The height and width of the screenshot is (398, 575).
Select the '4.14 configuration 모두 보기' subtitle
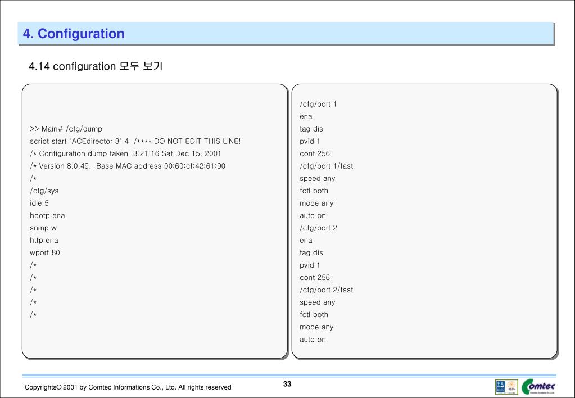96,66
